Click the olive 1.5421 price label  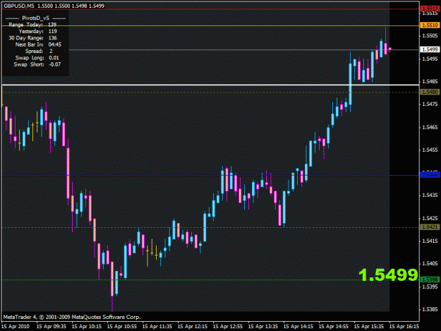[430, 227]
